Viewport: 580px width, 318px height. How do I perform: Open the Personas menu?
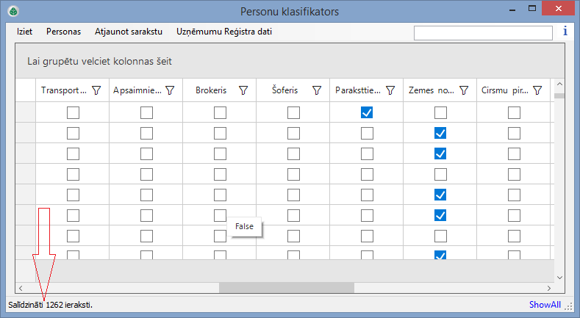pyautogui.click(x=63, y=32)
